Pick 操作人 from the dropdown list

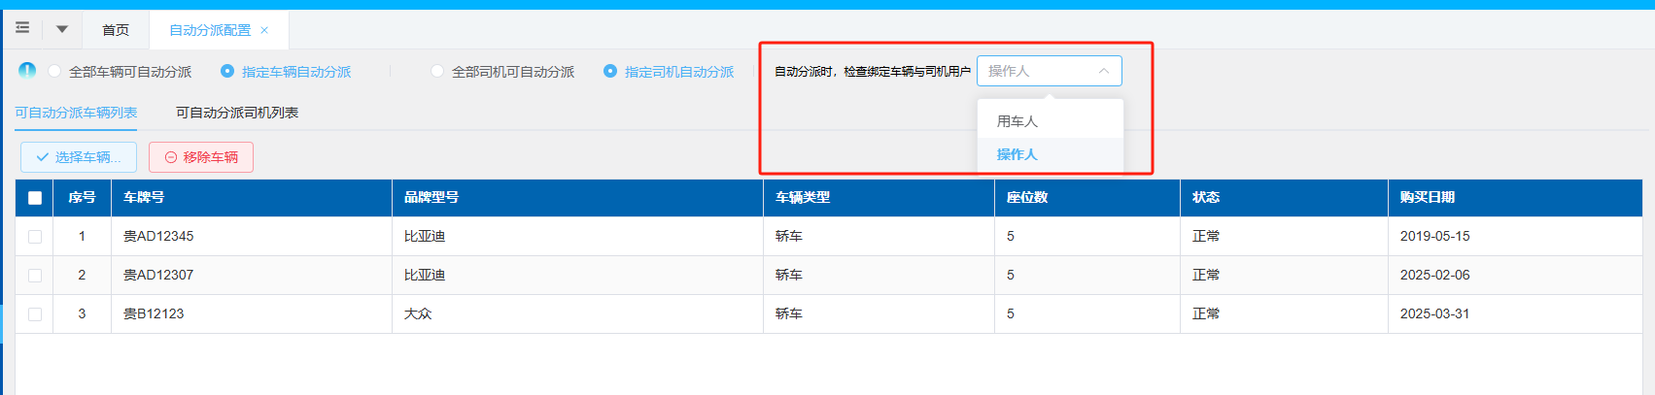click(1017, 154)
